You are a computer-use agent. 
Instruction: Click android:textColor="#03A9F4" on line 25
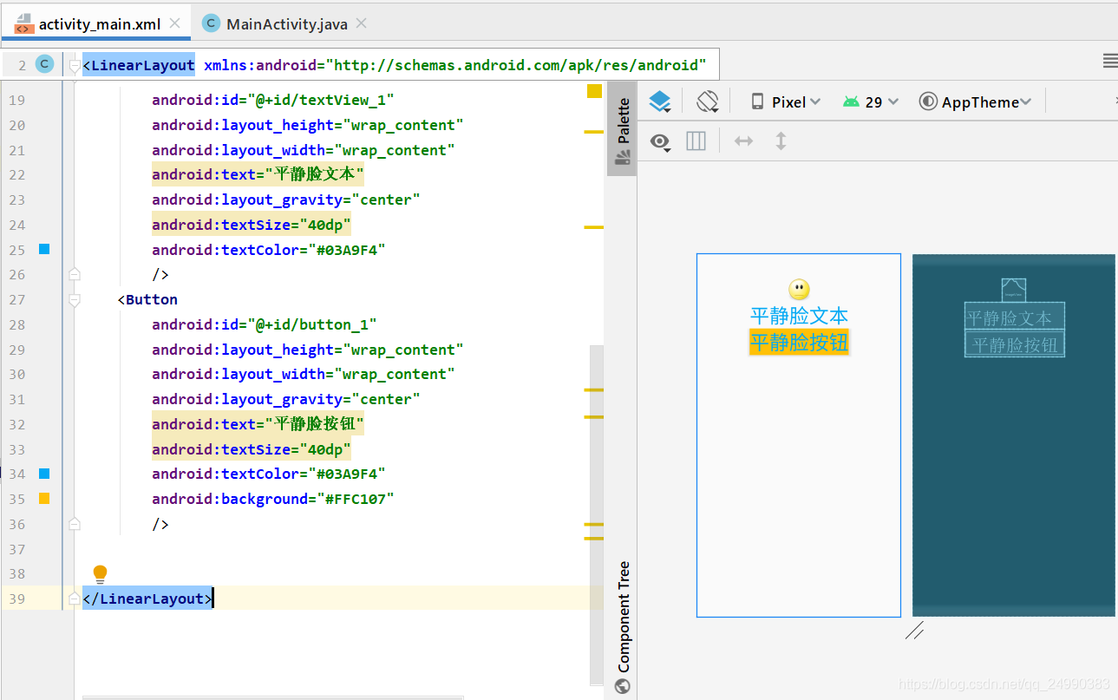(x=269, y=250)
